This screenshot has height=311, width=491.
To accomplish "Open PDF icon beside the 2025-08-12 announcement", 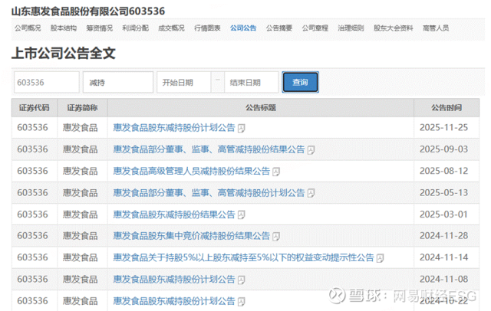I will point(276,172).
